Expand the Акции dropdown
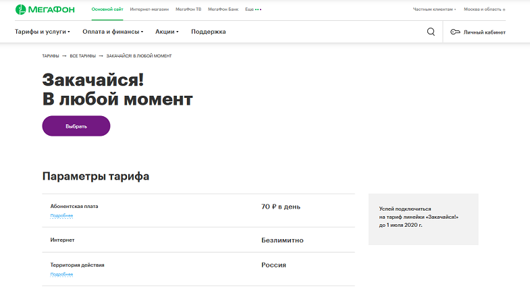The height and width of the screenshot is (291, 530). point(167,32)
